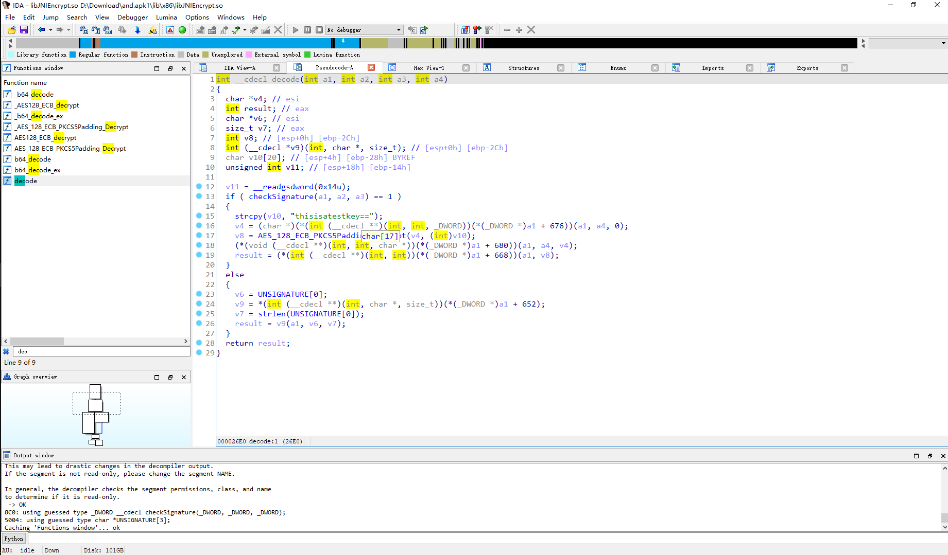Open the Jump menu
Screen dimensions: 948x555
[x=50, y=17]
